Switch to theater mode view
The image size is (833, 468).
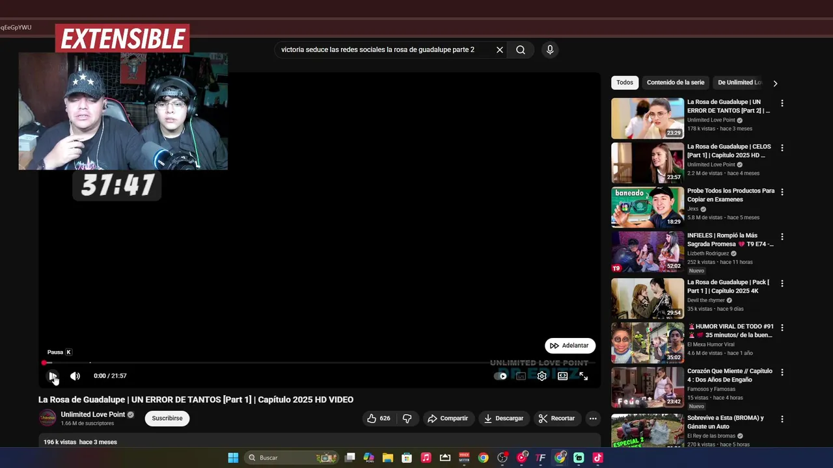point(562,376)
